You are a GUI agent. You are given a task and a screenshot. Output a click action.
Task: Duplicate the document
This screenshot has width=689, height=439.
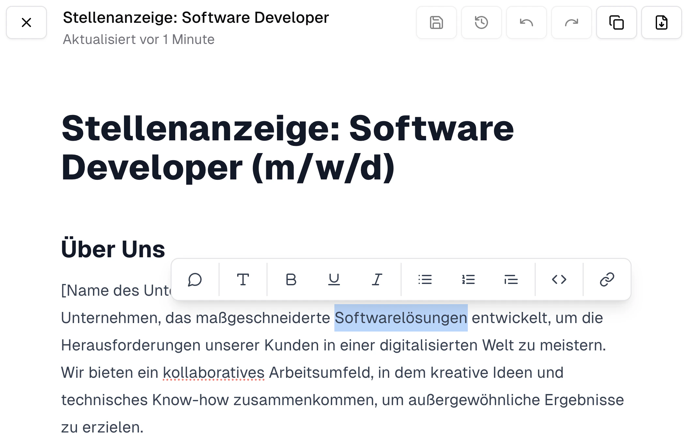(x=616, y=22)
